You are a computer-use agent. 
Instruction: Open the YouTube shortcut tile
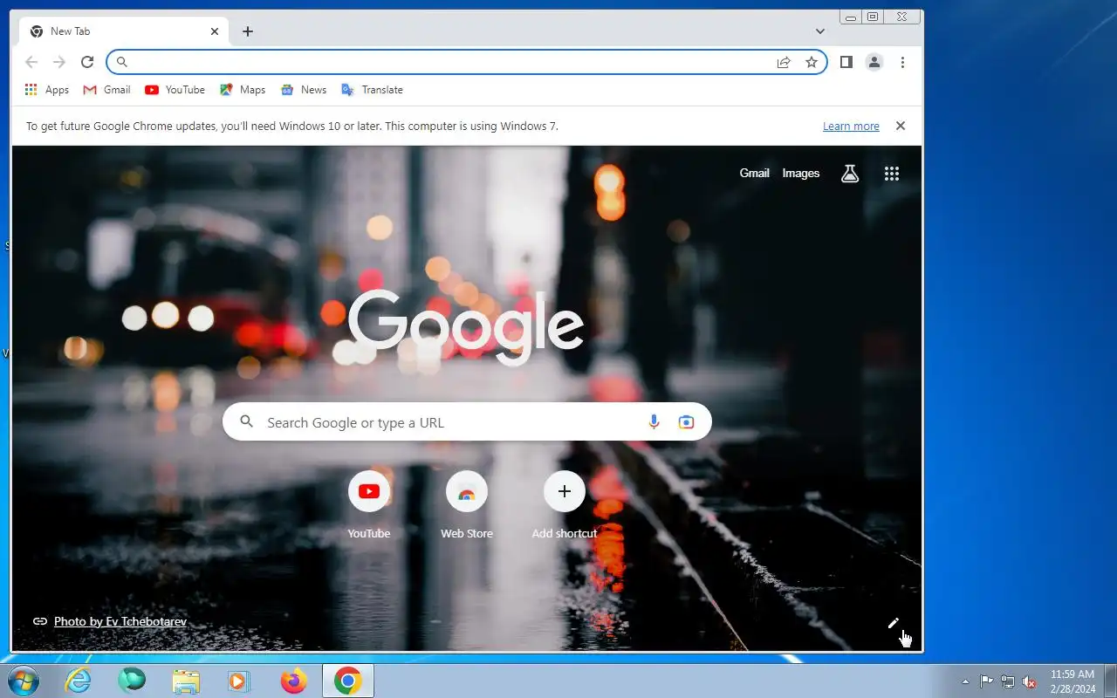369,506
